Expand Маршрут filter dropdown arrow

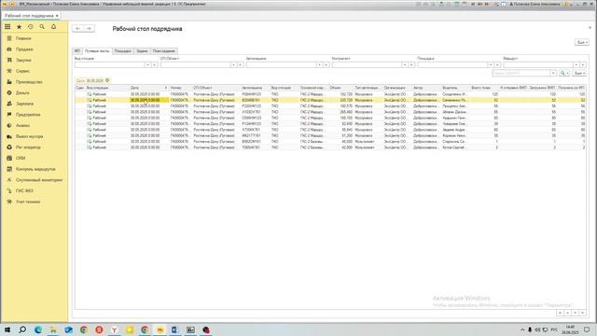tap(576, 64)
